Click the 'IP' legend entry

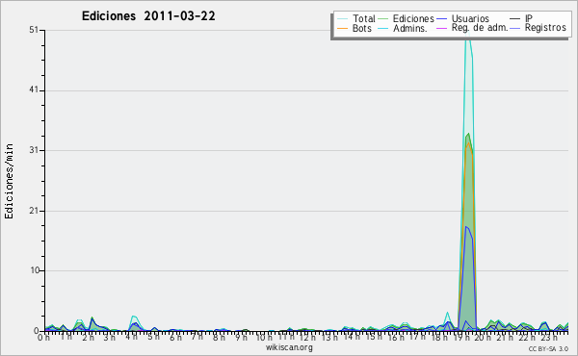tap(521, 18)
